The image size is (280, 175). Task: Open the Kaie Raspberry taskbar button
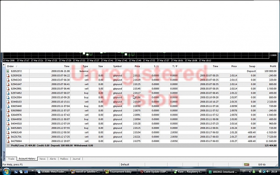tap(189, 171)
